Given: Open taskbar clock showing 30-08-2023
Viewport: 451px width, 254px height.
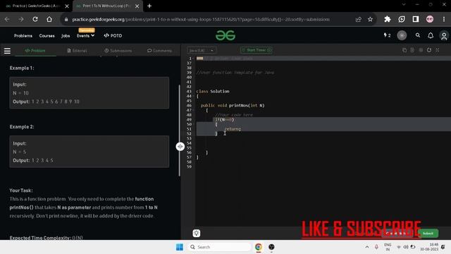Looking at the screenshot, I should pos(429,247).
